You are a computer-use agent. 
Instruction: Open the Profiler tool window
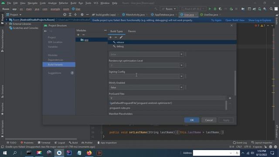(x=87, y=143)
